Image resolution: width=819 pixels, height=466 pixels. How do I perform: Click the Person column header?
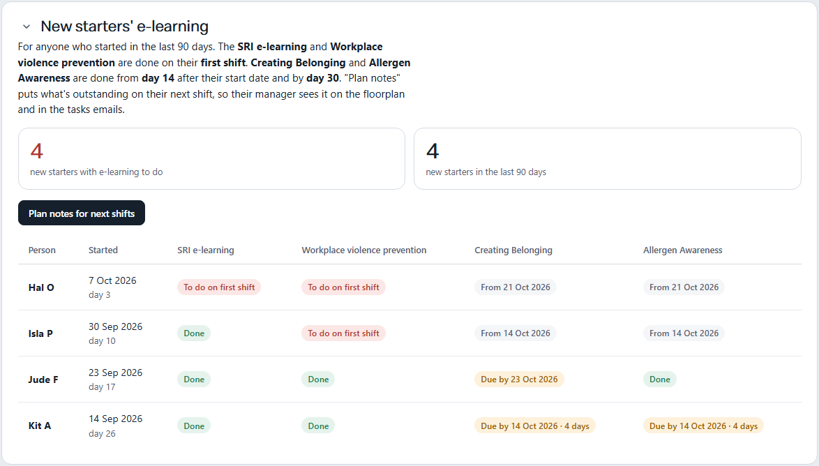[42, 250]
